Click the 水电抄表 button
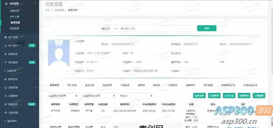The image size is (273, 128). (x=229, y=96)
